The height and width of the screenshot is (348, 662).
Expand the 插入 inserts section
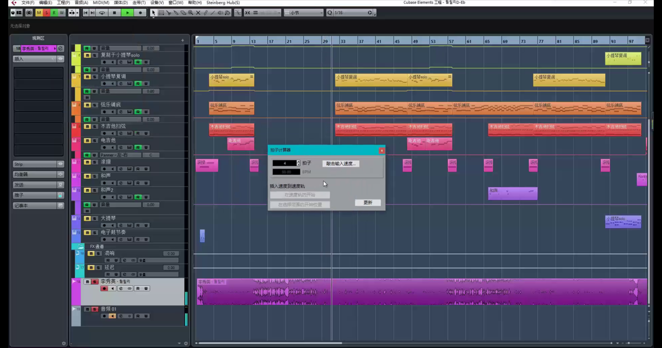click(x=39, y=59)
